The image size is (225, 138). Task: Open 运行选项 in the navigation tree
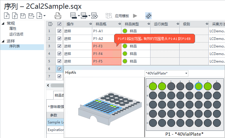point(16,34)
